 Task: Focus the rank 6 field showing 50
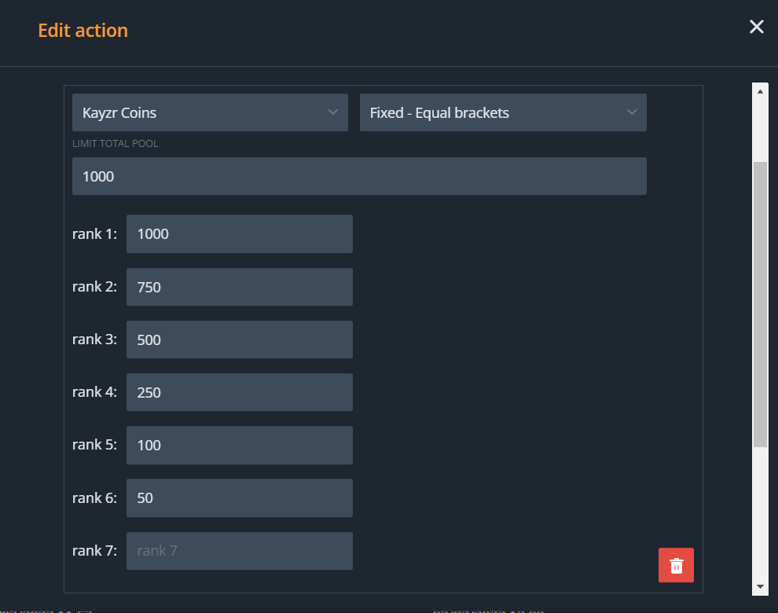239,497
